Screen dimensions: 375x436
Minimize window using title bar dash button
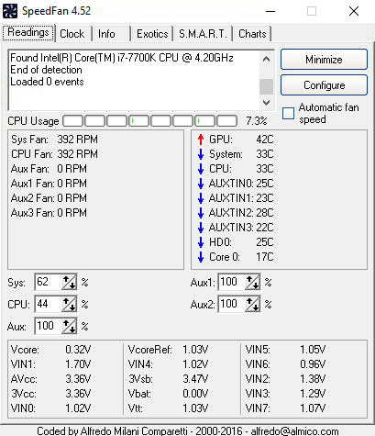click(x=270, y=11)
